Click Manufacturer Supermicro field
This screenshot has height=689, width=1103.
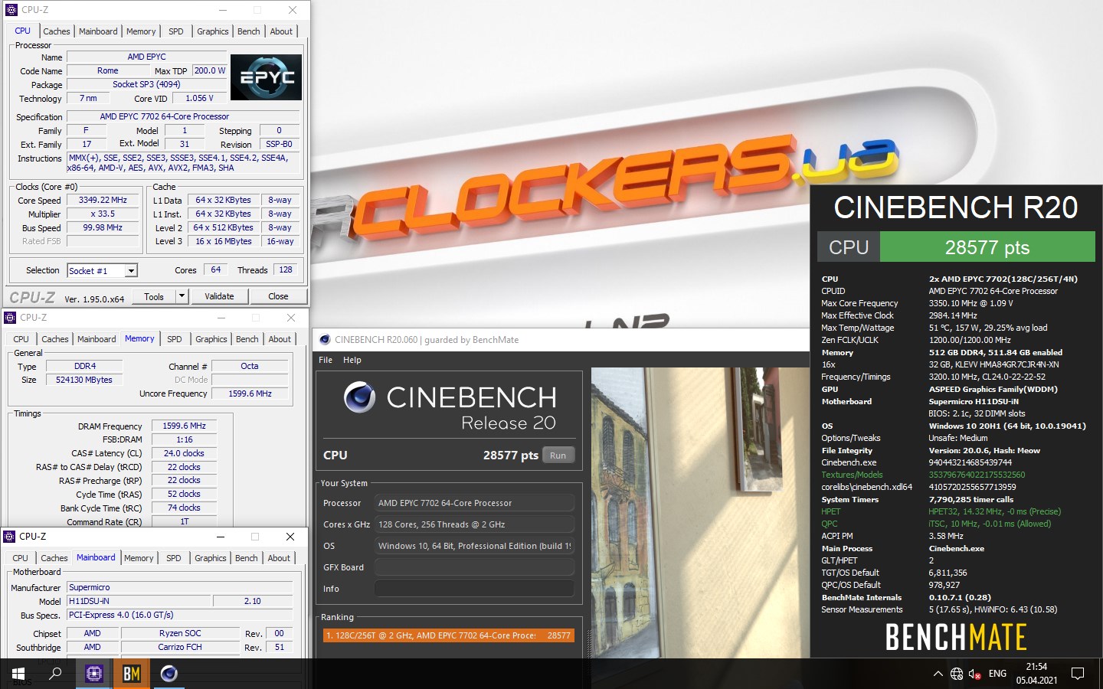pyautogui.click(x=180, y=587)
